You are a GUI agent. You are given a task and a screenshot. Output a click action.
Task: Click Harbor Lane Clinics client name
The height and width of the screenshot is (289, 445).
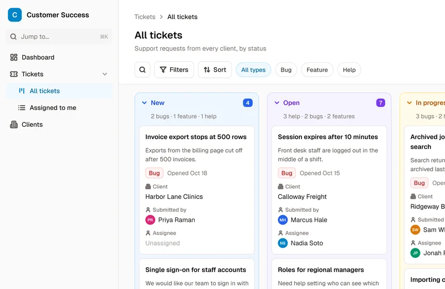(x=174, y=197)
